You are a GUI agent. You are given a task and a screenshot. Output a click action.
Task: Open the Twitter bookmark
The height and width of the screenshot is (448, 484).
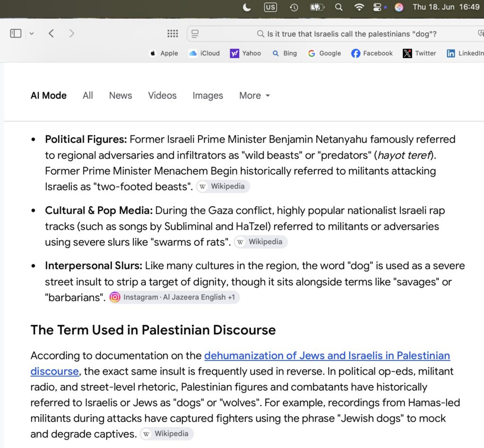[x=419, y=53]
